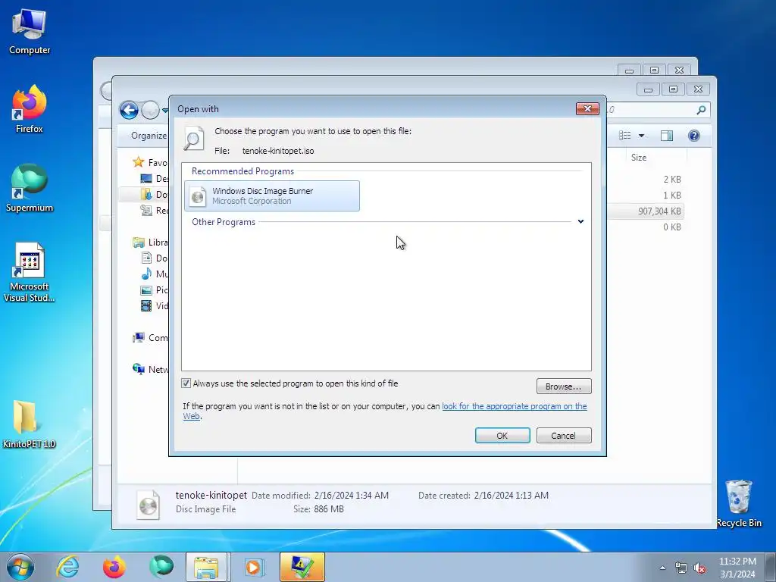
Task: Toggle the Explorer preview pane icon
Action: tap(667, 136)
